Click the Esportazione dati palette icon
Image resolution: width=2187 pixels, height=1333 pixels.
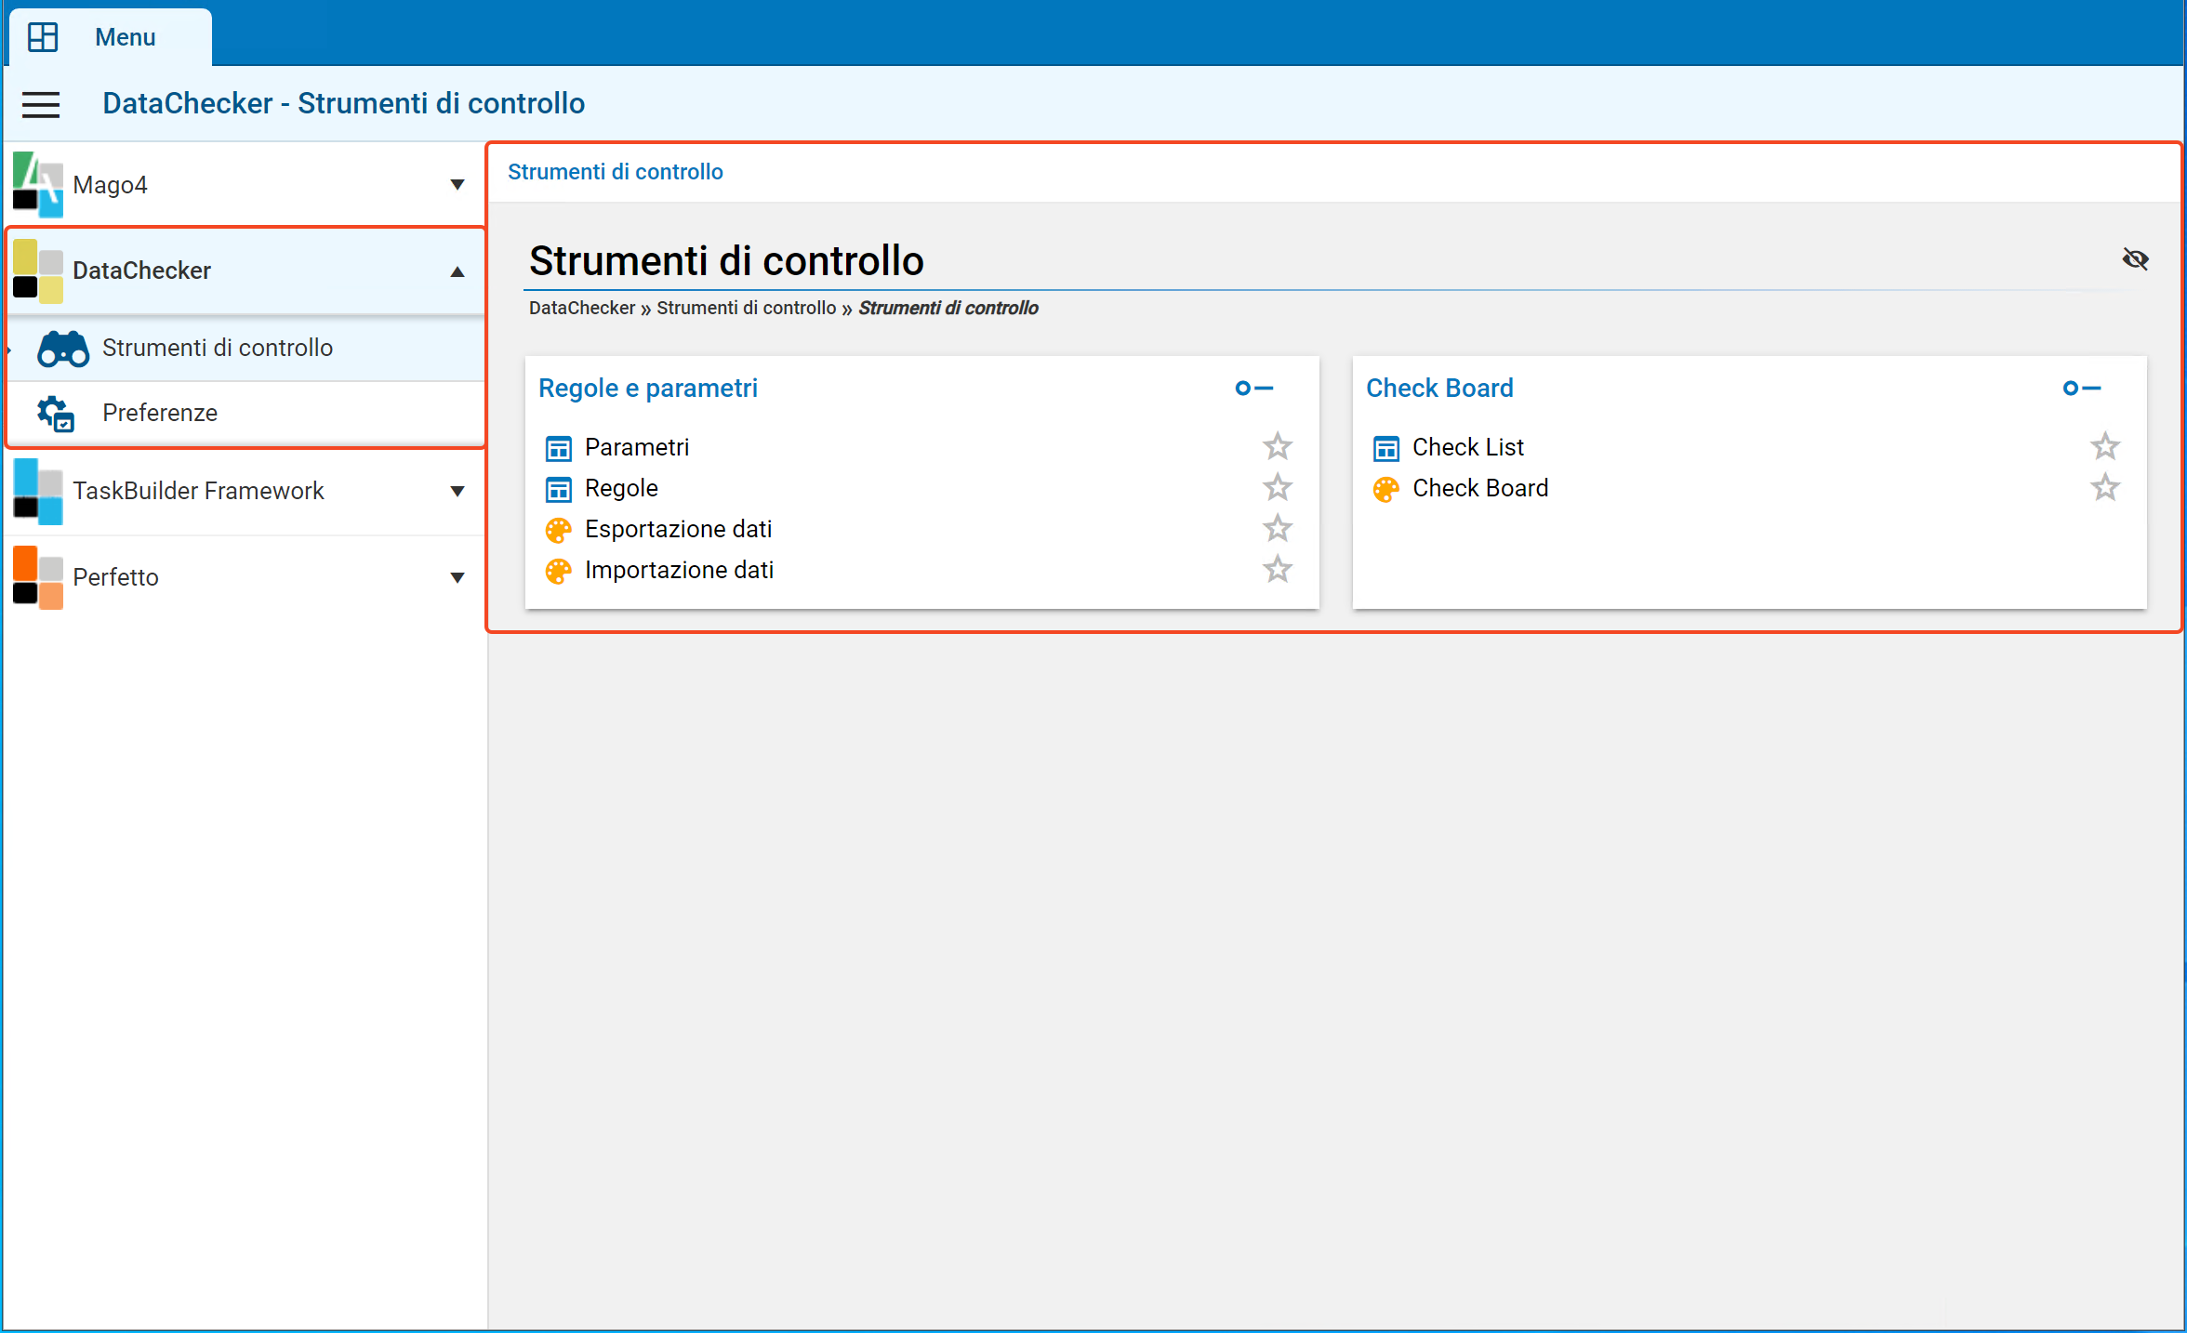coord(558,530)
